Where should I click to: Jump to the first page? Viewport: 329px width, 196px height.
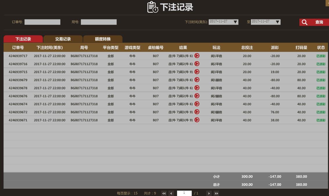click(164, 193)
